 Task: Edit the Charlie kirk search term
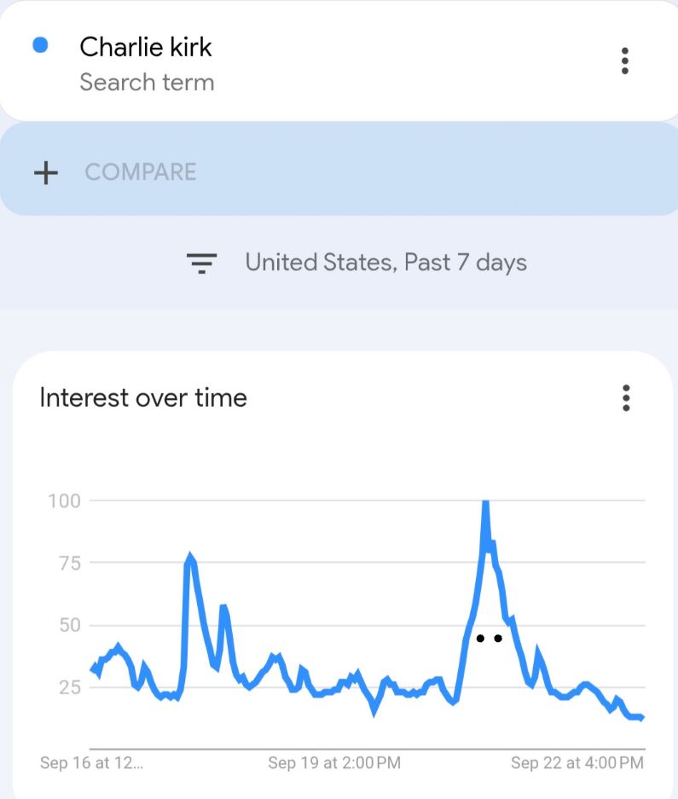tap(145, 47)
